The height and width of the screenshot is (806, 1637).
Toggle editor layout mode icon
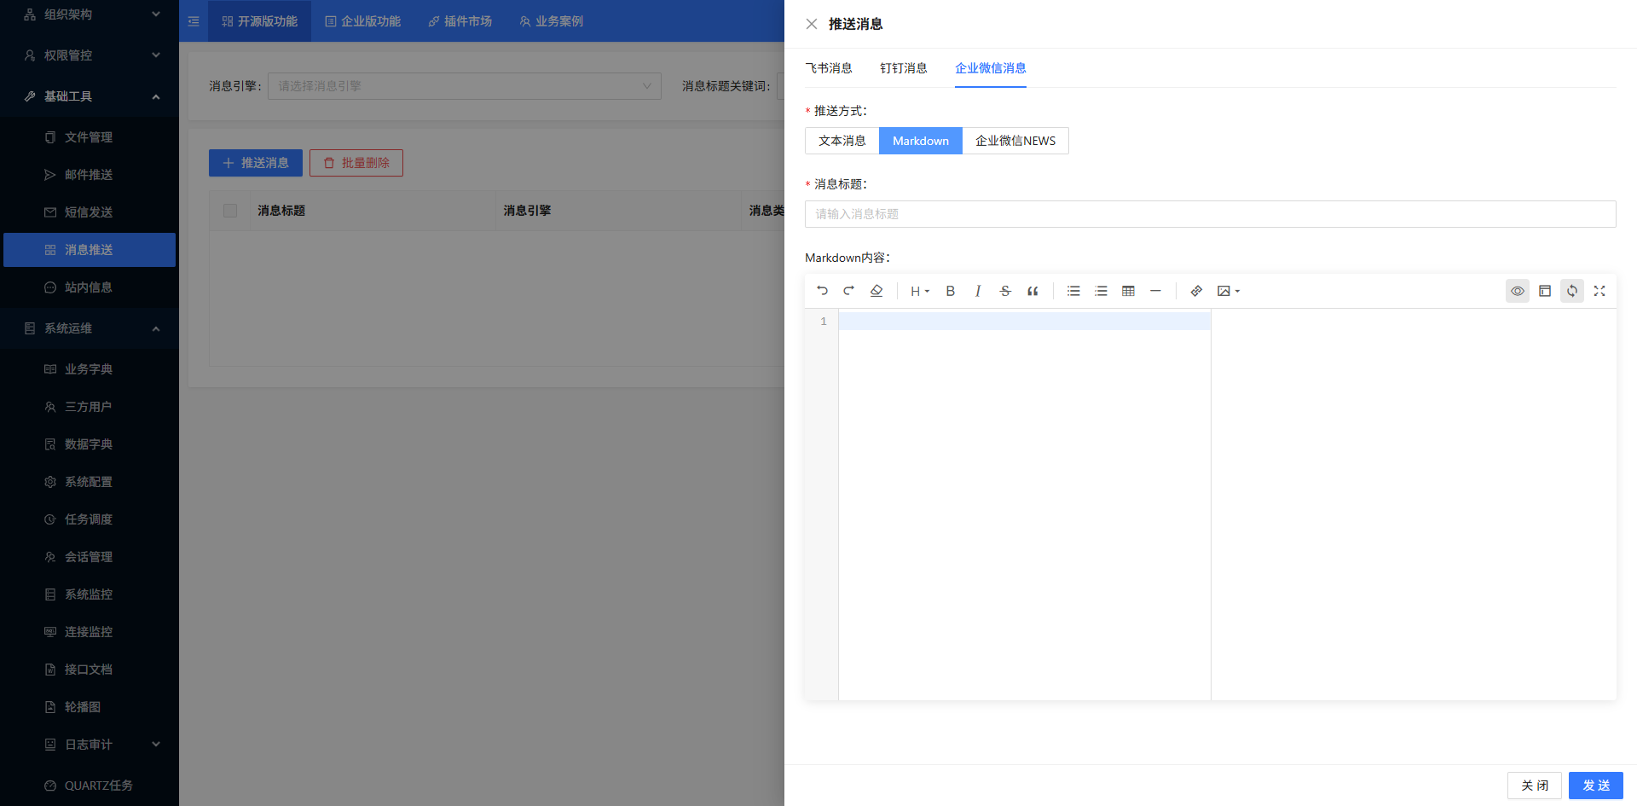1545,291
